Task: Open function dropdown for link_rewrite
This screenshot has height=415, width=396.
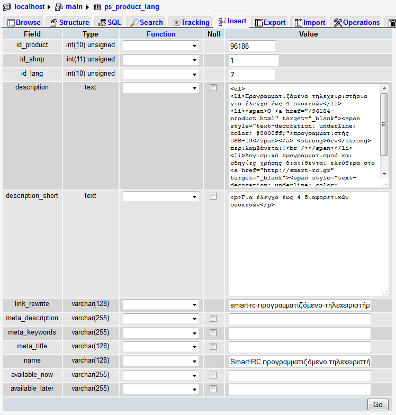Action: point(161,305)
